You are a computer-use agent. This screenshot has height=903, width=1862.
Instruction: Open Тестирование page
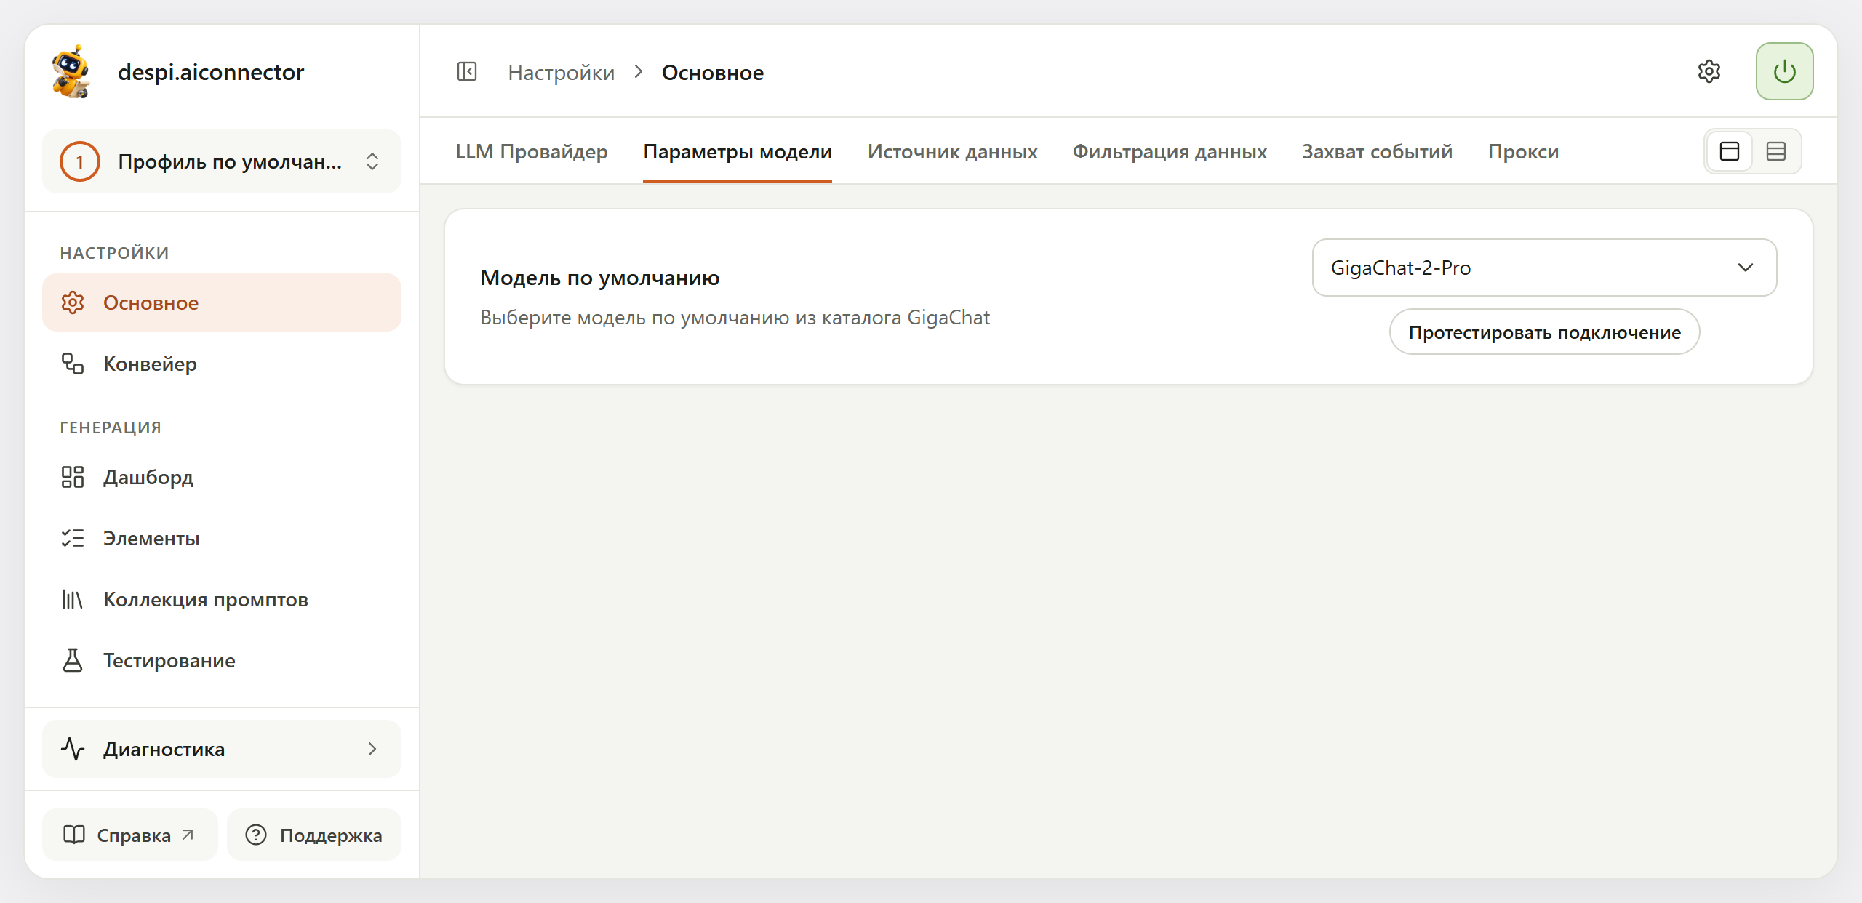click(222, 660)
